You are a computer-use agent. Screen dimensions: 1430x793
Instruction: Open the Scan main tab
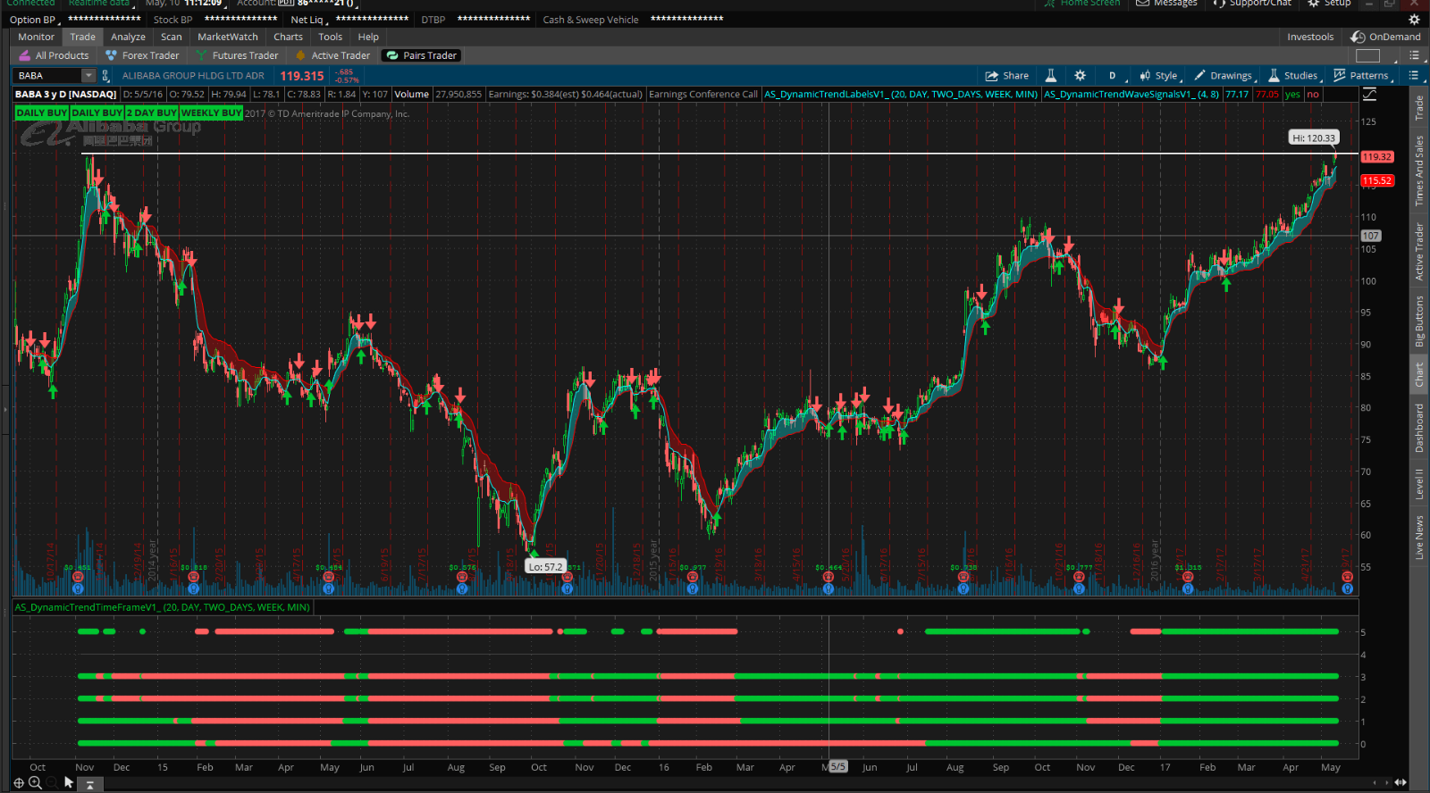(172, 37)
